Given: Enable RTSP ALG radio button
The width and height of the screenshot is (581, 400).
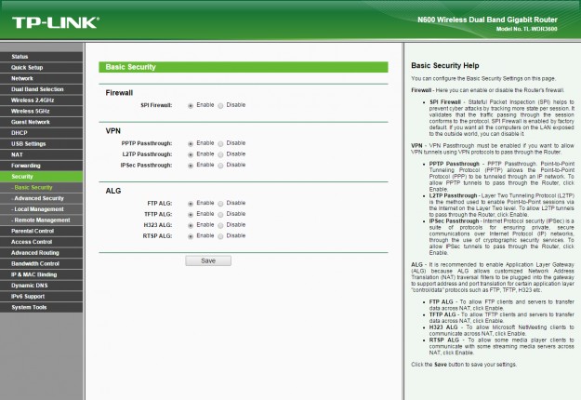Looking at the screenshot, I should click(x=191, y=236).
